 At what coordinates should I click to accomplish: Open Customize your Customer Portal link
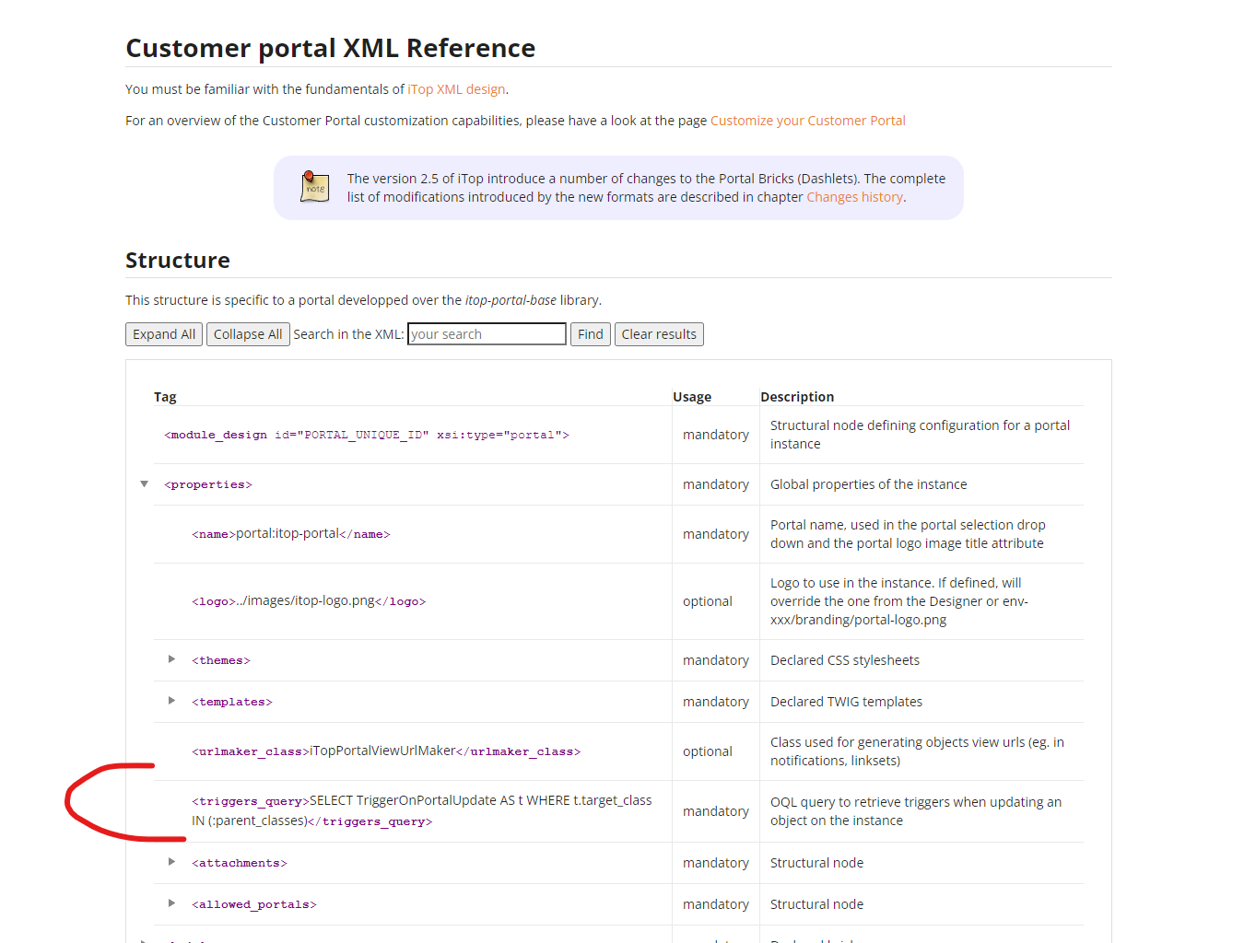click(x=807, y=121)
